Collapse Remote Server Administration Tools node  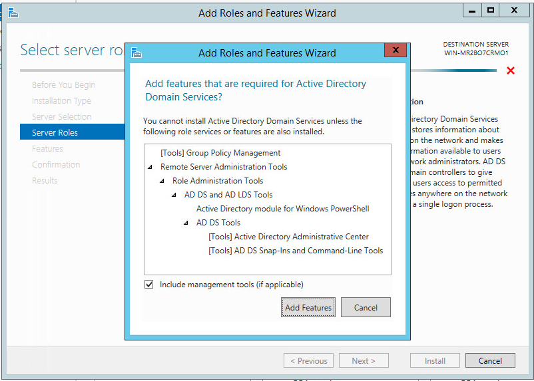tap(149, 167)
